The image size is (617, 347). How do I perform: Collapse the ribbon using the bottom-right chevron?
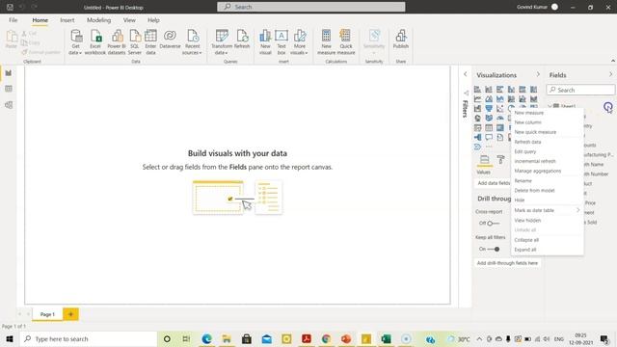click(613, 61)
